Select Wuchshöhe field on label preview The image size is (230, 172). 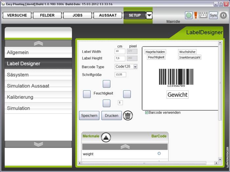[x=187, y=52]
